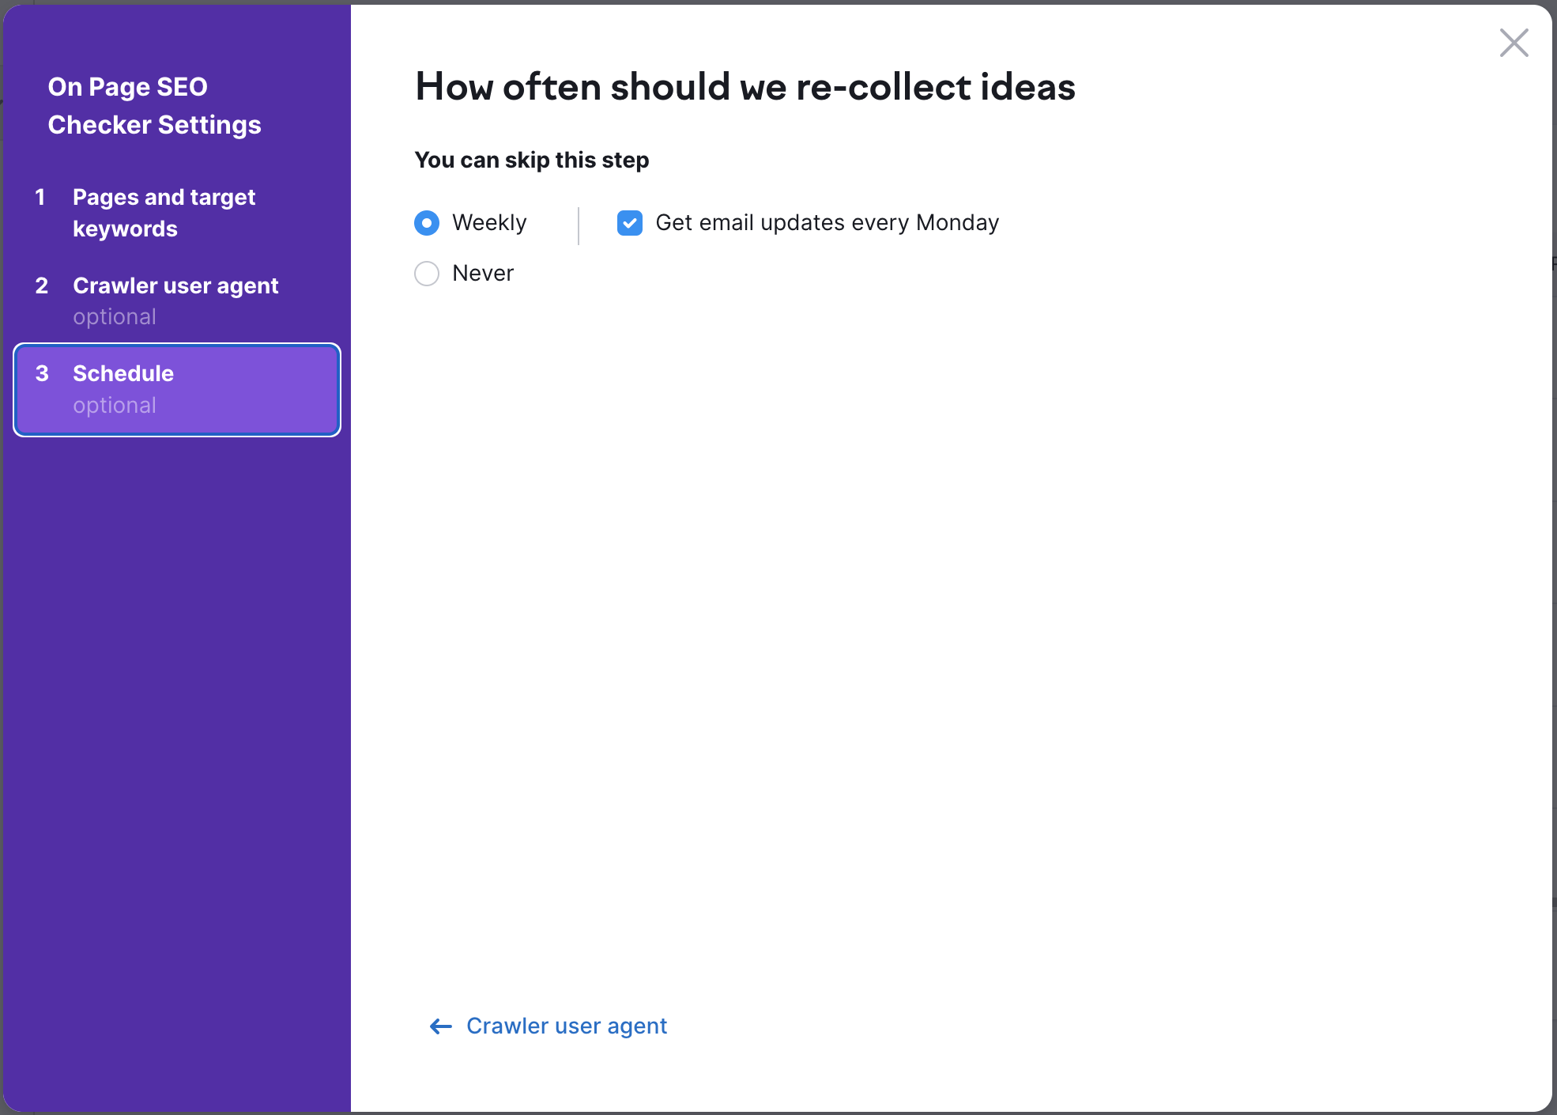Click the step number 2 in sidebar
1557x1115 pixels.
pyautogui.click(x=42, y=285)
